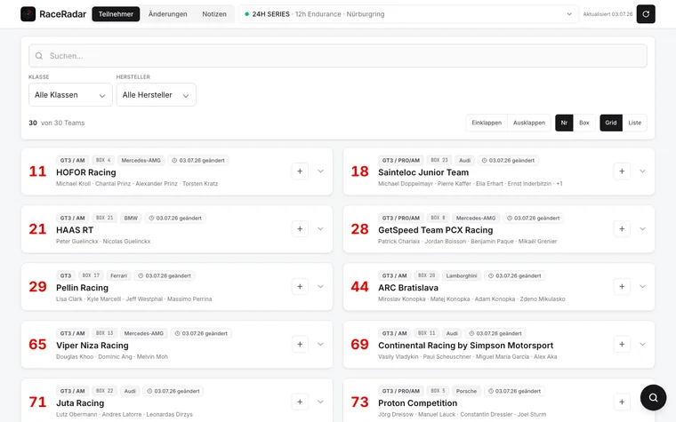The image size is (676, 422).
Task: Click Continental Racing by Simpson Motorsport name
Action: 465,346
